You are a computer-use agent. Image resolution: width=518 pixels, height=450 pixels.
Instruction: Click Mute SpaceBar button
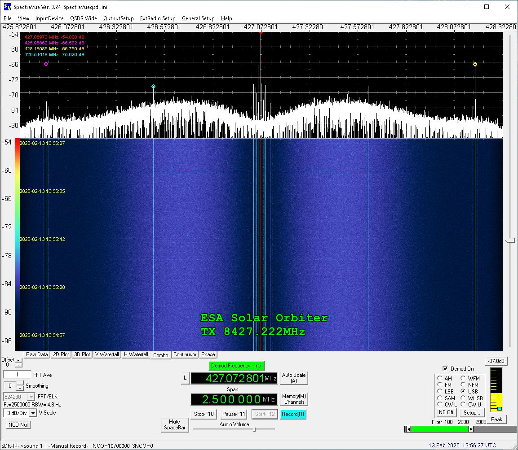[174, 424]
